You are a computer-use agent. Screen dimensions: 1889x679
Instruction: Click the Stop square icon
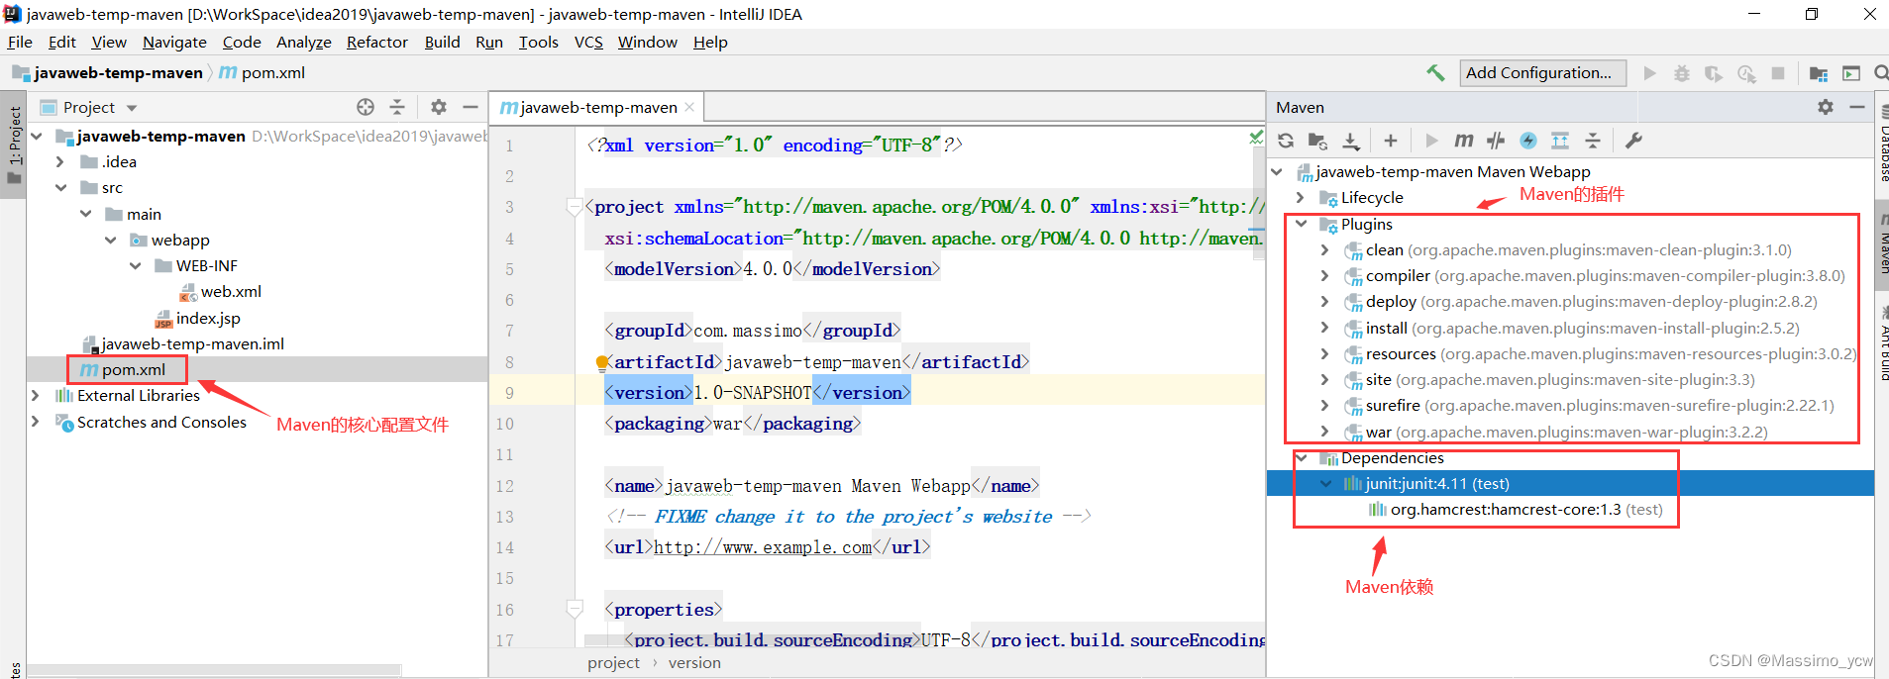tap(1778, 73)
